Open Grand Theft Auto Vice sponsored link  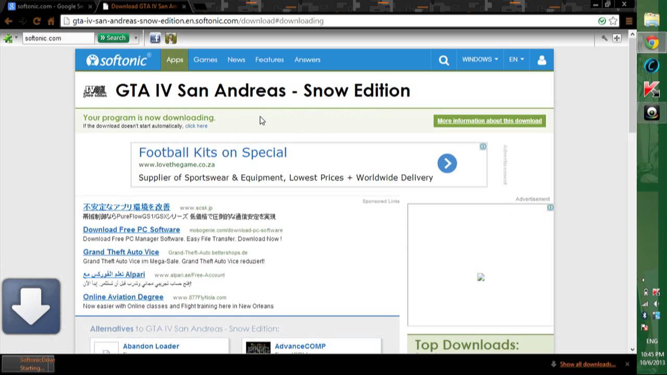pyautogui.click(x=121, y=252)
